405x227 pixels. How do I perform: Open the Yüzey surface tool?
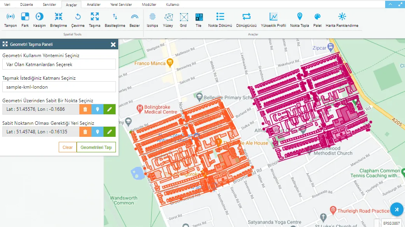coord(168,20)
